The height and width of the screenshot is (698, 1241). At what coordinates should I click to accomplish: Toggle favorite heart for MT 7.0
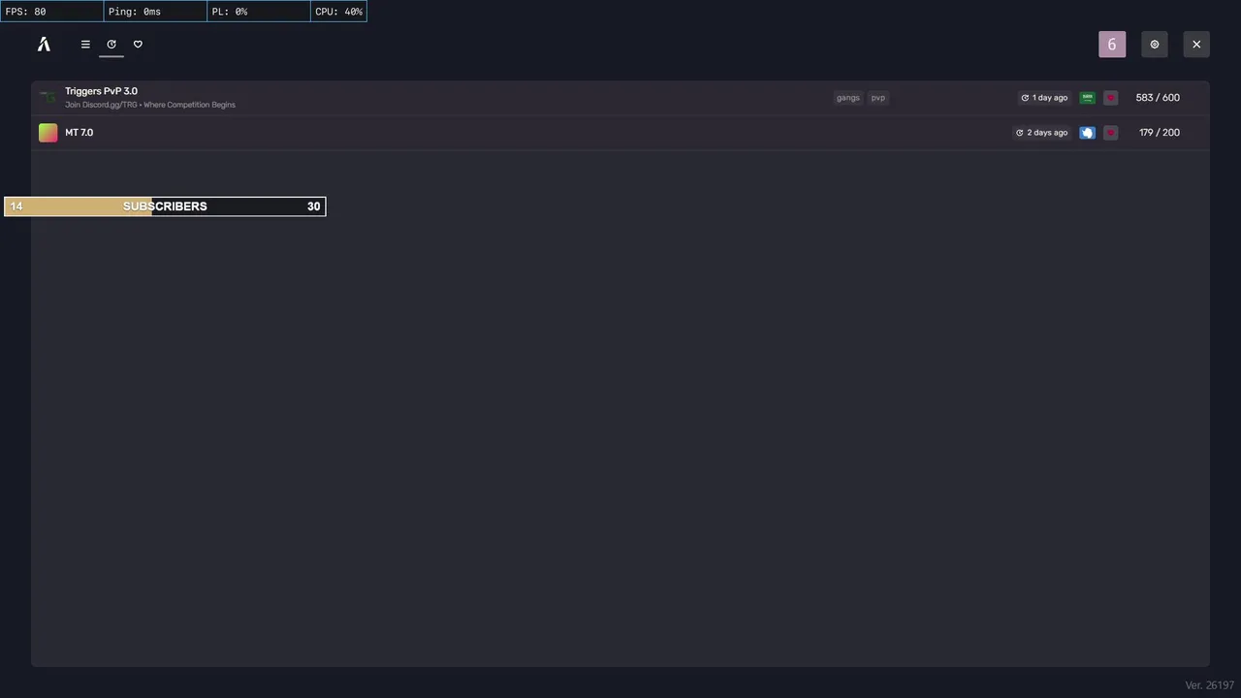(1111, 133)
